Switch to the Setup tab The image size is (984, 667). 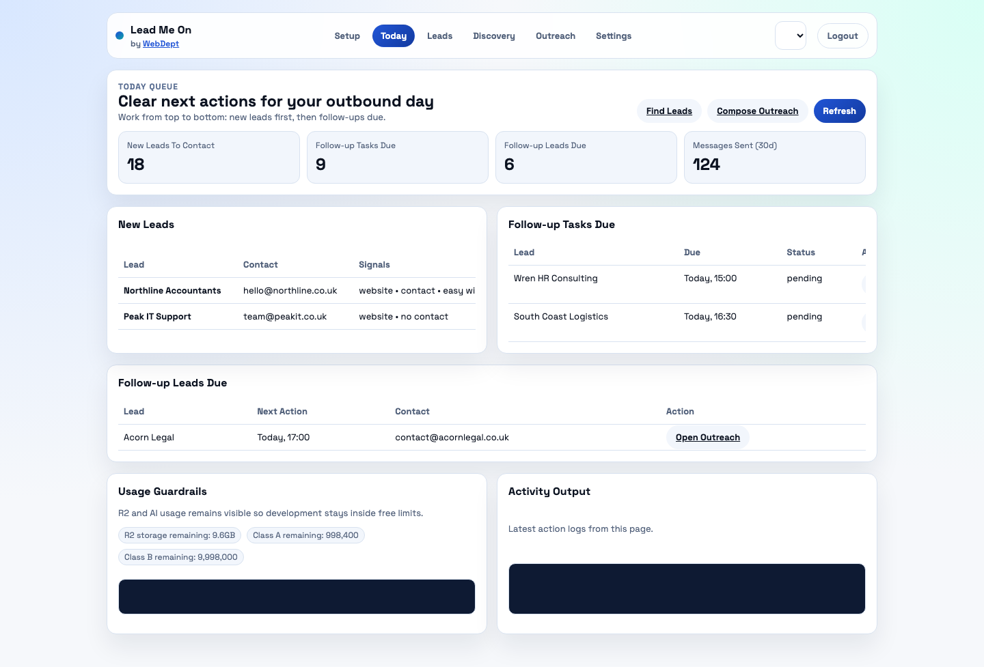click(347, 36)
